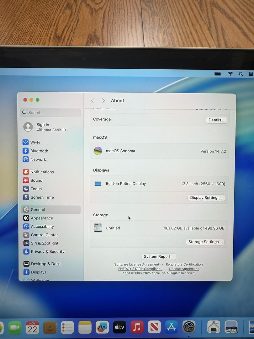The width and height of the screenshot is (254, 339).
Task: Open Privacy & Security settings
Action: [x=44, y=251]
